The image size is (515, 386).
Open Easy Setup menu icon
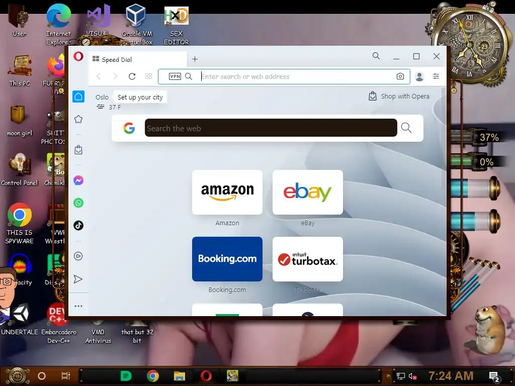tap(436, 76)
